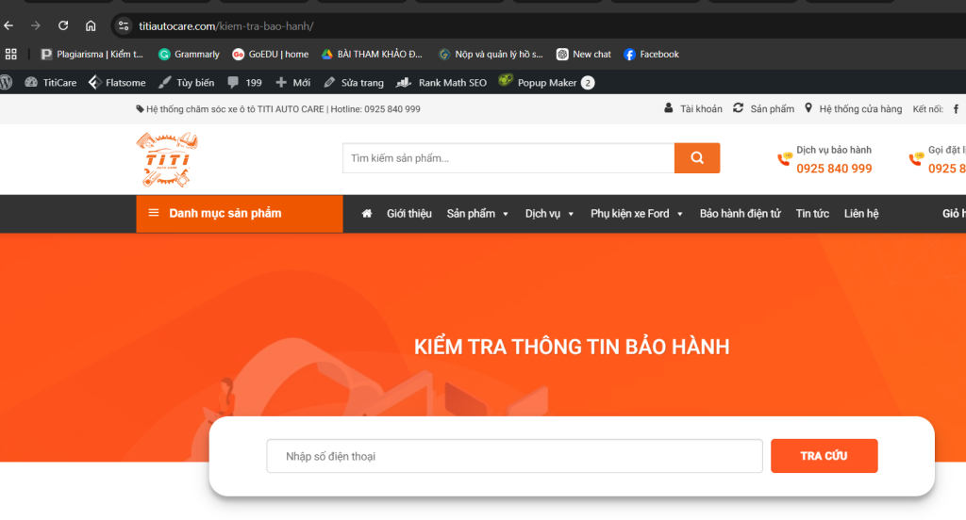This screenshot has height=520, width=966.
Task: Click the browser home button
Action: 91,25
